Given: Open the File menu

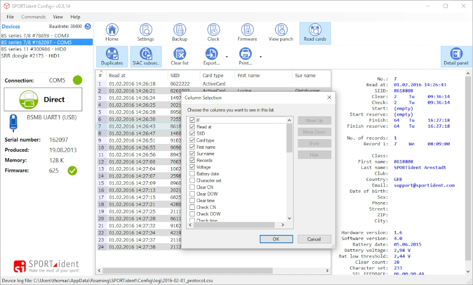Looking at the screenshot, I should point(10,17).
